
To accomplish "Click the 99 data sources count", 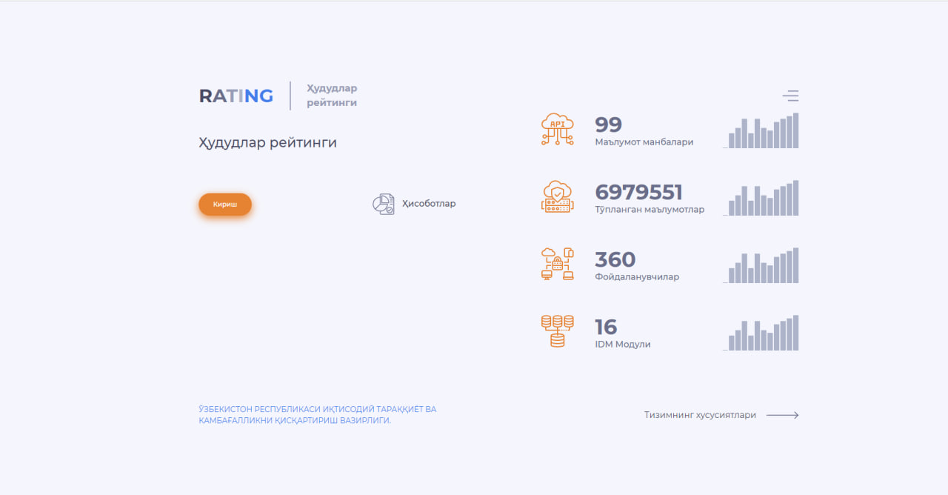I will coord(608,124).
